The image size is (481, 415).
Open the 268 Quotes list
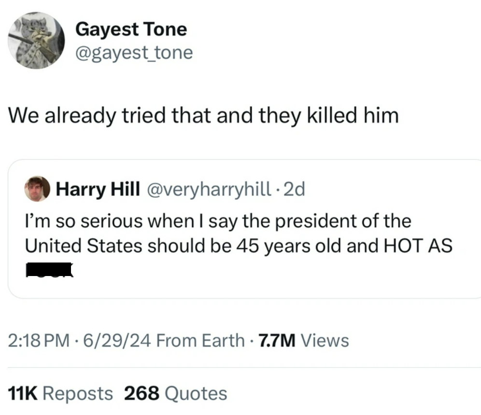tap(176, 393)
